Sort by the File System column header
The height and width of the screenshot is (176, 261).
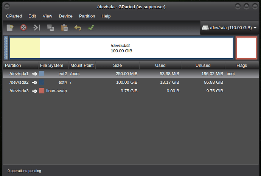pos(53,65)
